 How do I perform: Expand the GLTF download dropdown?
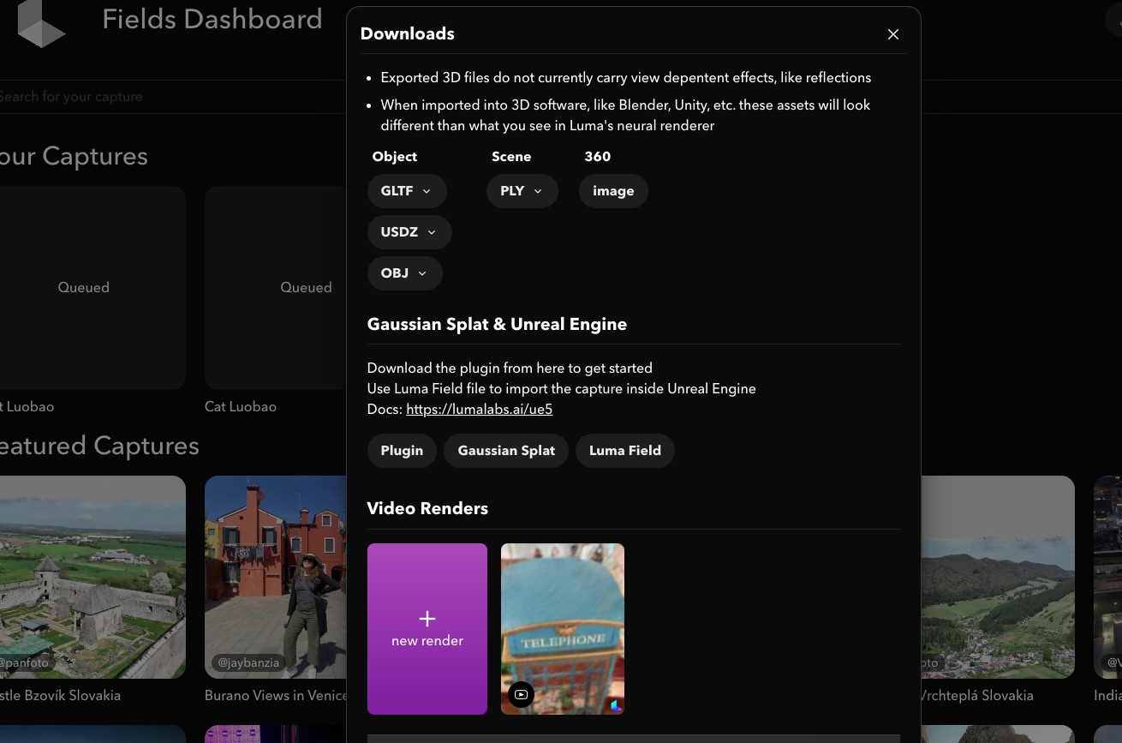pos(407,191)
